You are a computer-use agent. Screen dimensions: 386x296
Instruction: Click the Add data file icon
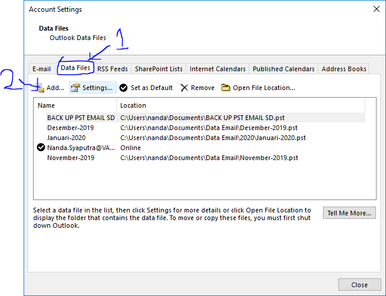tap(40, 88)
